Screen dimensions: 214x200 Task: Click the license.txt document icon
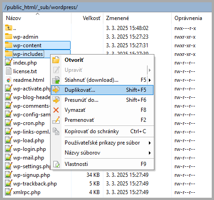tap(9, 71)
